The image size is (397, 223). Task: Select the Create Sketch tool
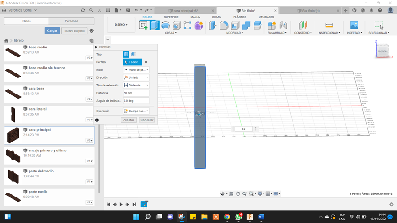(x=143, y=26)
